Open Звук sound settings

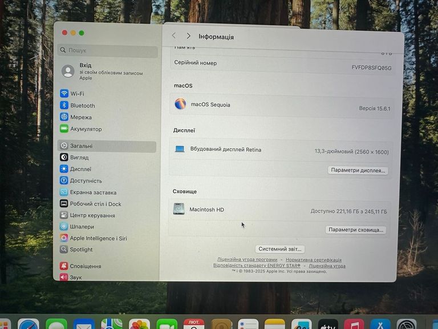[71, 277]
